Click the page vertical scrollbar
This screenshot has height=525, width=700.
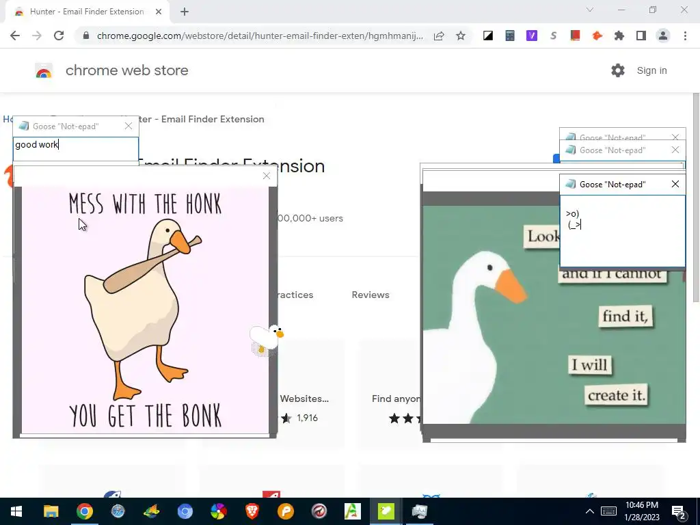tap(696, 198)
